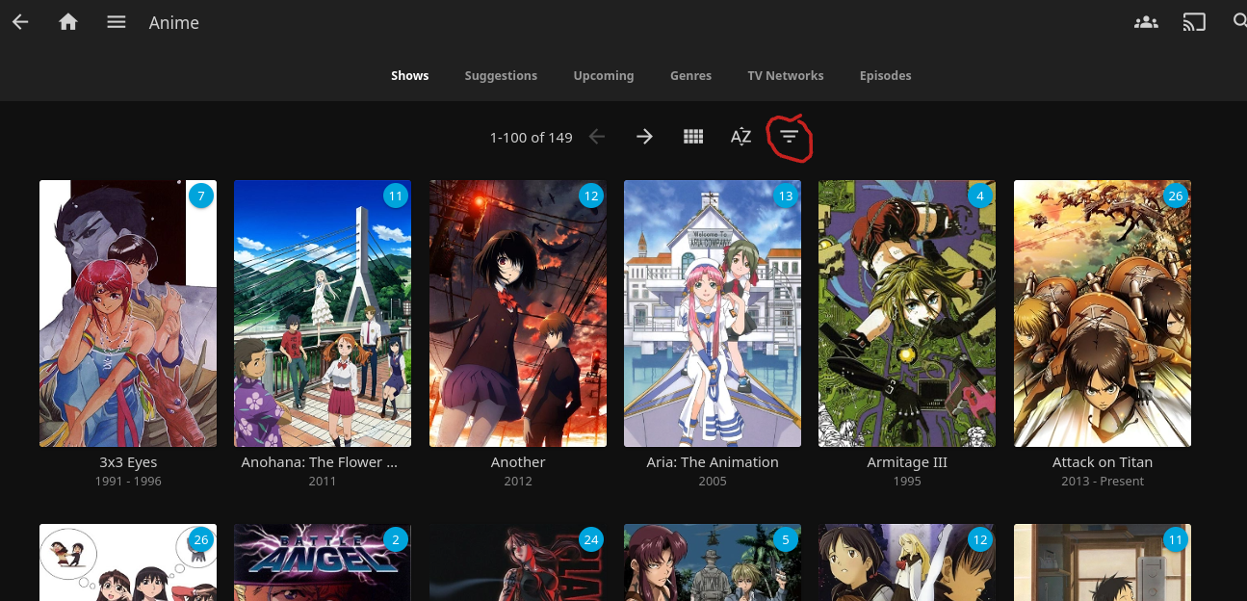This screenshot has height=601, width=1247.
Task: Click Aria: The Animation poster image
Action: 713,313
